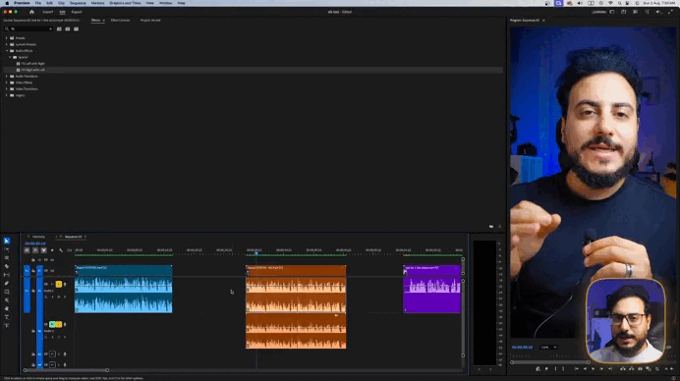This screenshot has width=680, height=381.
Task: Select the Slip tool
Action: coord(7,275)
